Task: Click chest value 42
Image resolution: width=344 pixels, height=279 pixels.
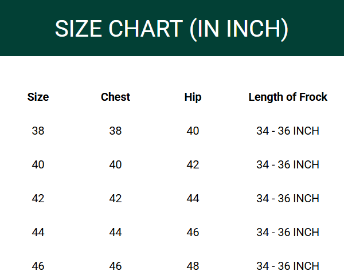Action: point(115,198)
